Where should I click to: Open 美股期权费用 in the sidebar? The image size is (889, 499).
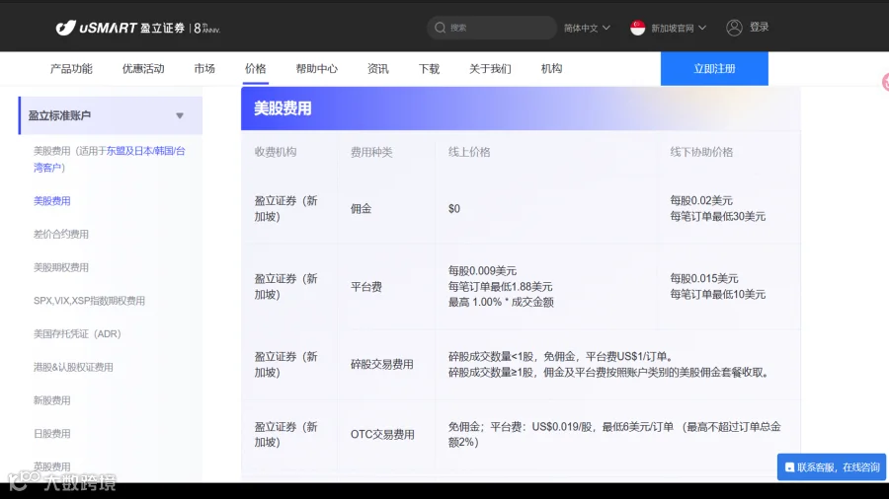60,267
